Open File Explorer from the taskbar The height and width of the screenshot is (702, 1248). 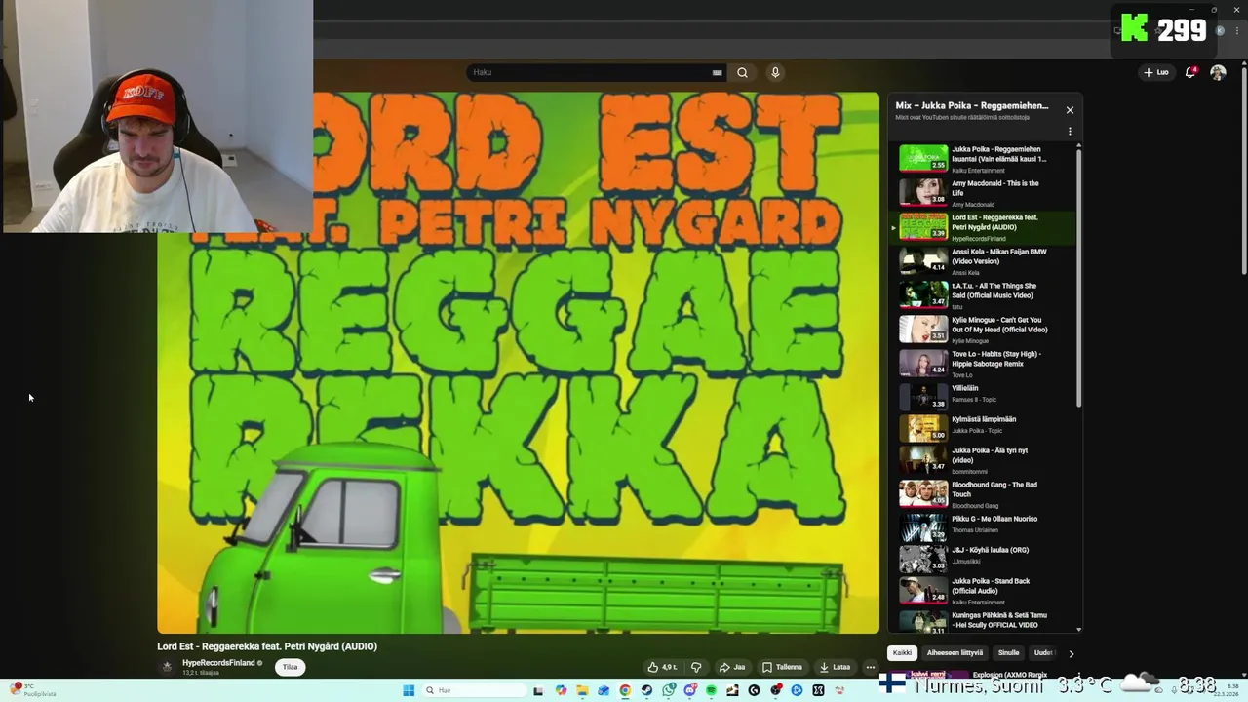(x=582, y=690)
